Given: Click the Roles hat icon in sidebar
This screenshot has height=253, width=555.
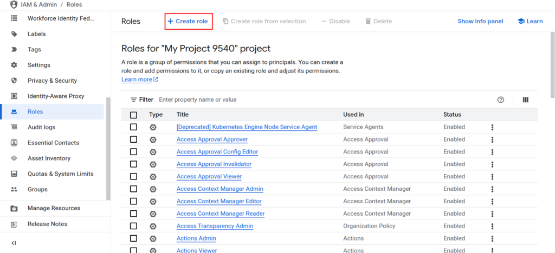Looking at the screenshot, I should coord(14,111).
